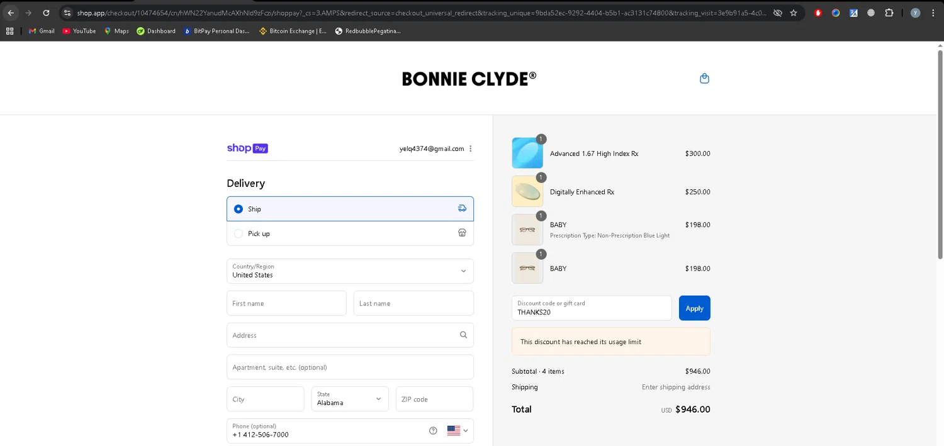Bookmark this page with the star icon
This screenshot has height=446, width=944.
[794, 13]
